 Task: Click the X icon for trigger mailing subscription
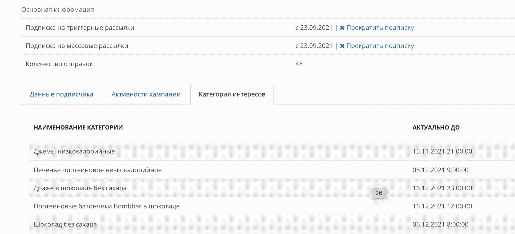coord(342,28)
